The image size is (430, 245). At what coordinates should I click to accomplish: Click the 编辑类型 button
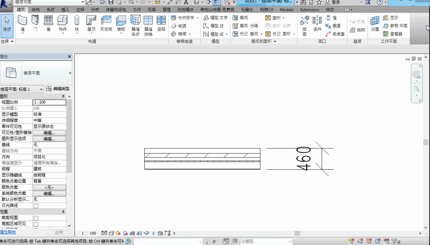pyautogui.click(x=58, y=89)
